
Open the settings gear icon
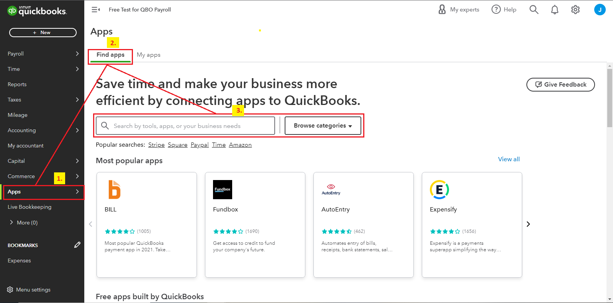[x=575, y=10]
